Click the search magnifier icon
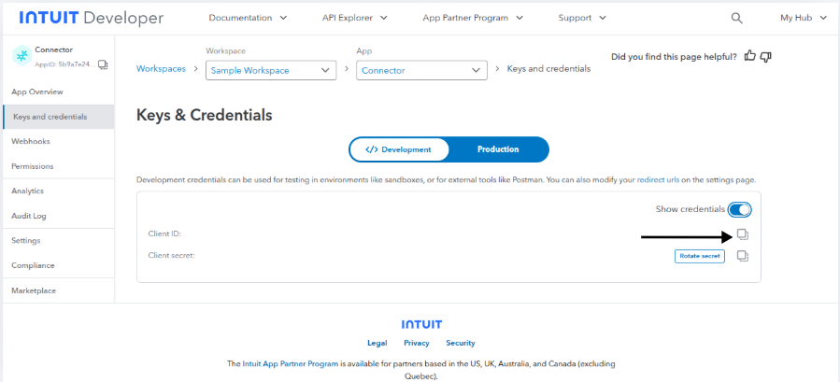 pos(736,18)
